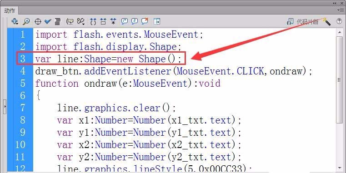
Task: Click 'line.graphics.clear();' on line 7
Action: coord(116,108)
